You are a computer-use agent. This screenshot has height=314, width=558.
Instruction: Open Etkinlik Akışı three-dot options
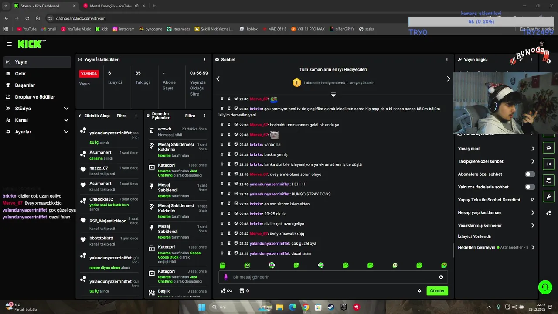pyautogui.click(x=136, y=116)
